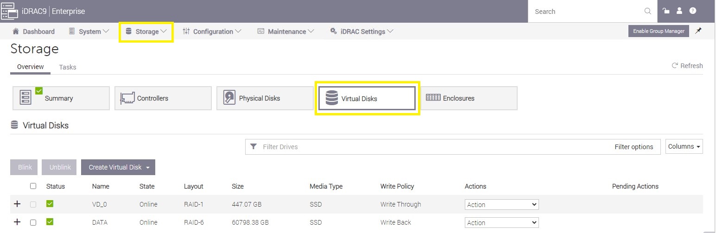Click the pin icon beside Enable Group Manager

pyautogui.click(x=698, y=31)
